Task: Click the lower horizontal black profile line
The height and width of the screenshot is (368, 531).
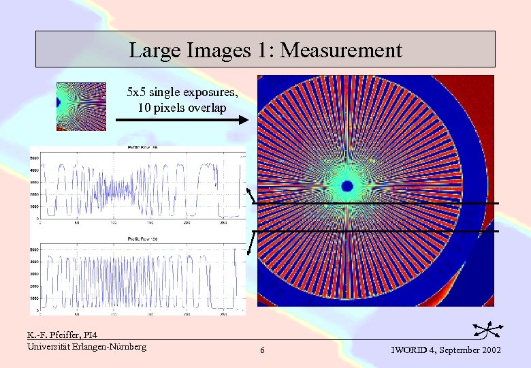Action: coord(376,232)
